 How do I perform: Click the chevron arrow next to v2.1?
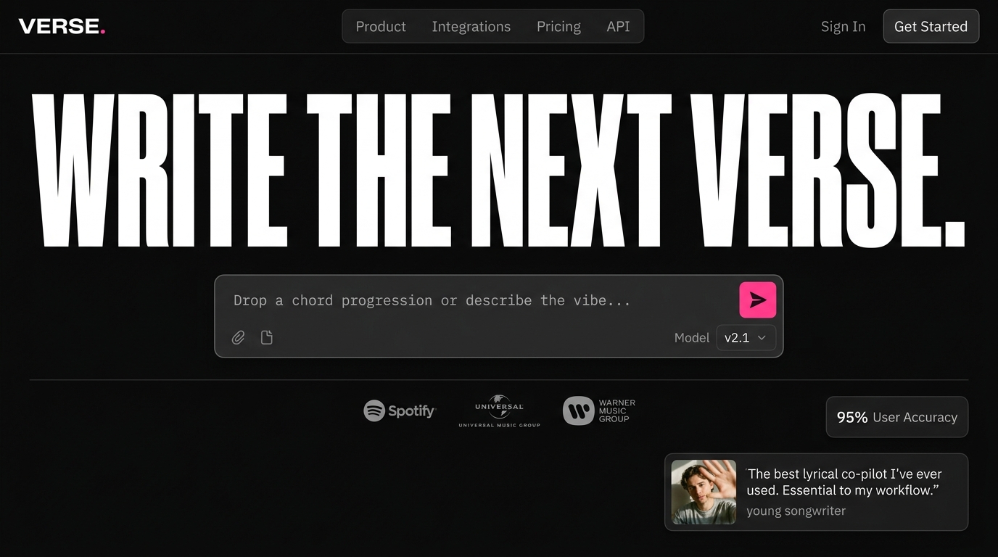coord(762,338)
